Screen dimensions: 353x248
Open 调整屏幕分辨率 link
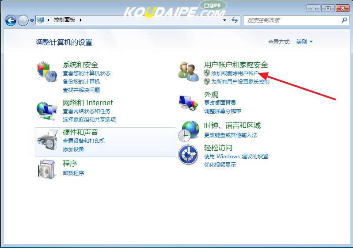point(223,111)
